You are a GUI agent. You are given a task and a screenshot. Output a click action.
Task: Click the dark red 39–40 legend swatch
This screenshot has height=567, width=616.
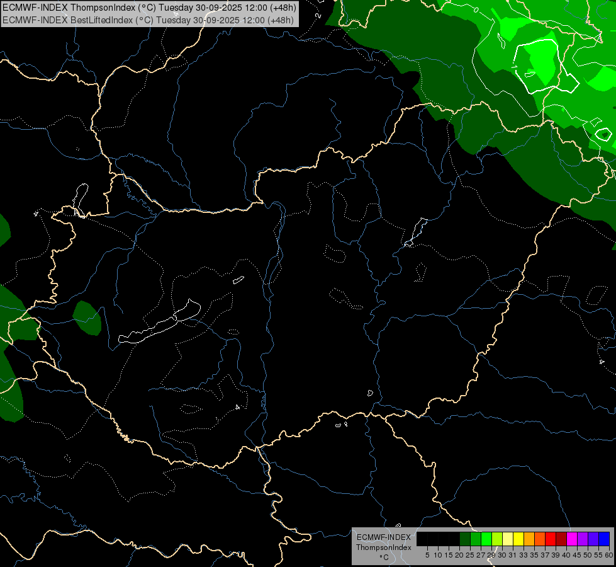pos(561,539)
